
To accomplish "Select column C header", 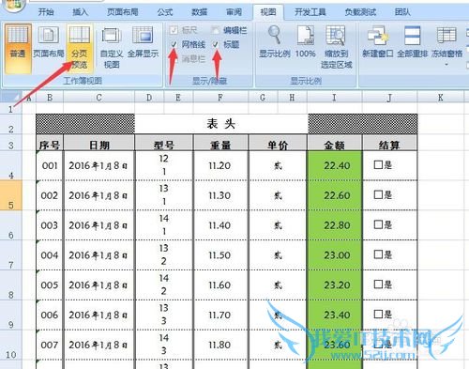I will pos(98,98).
